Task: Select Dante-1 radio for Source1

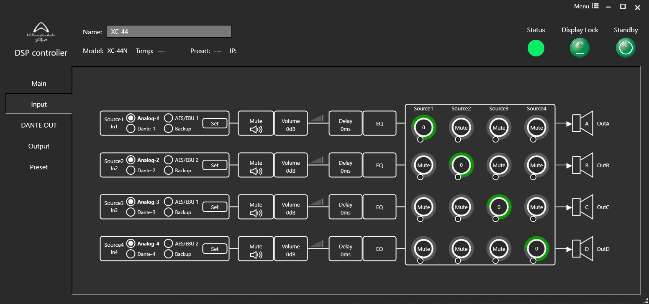Action: click(131, 129)
